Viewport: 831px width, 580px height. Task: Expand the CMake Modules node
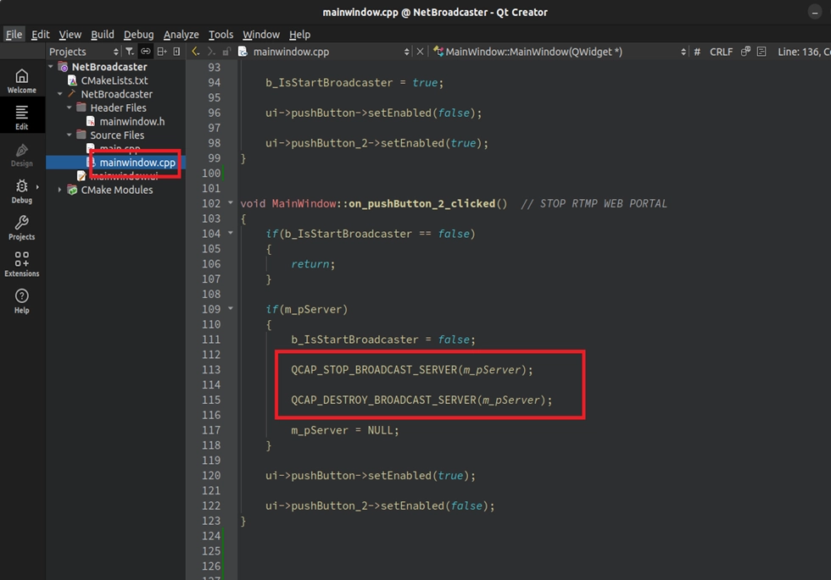tap(60, 190)
